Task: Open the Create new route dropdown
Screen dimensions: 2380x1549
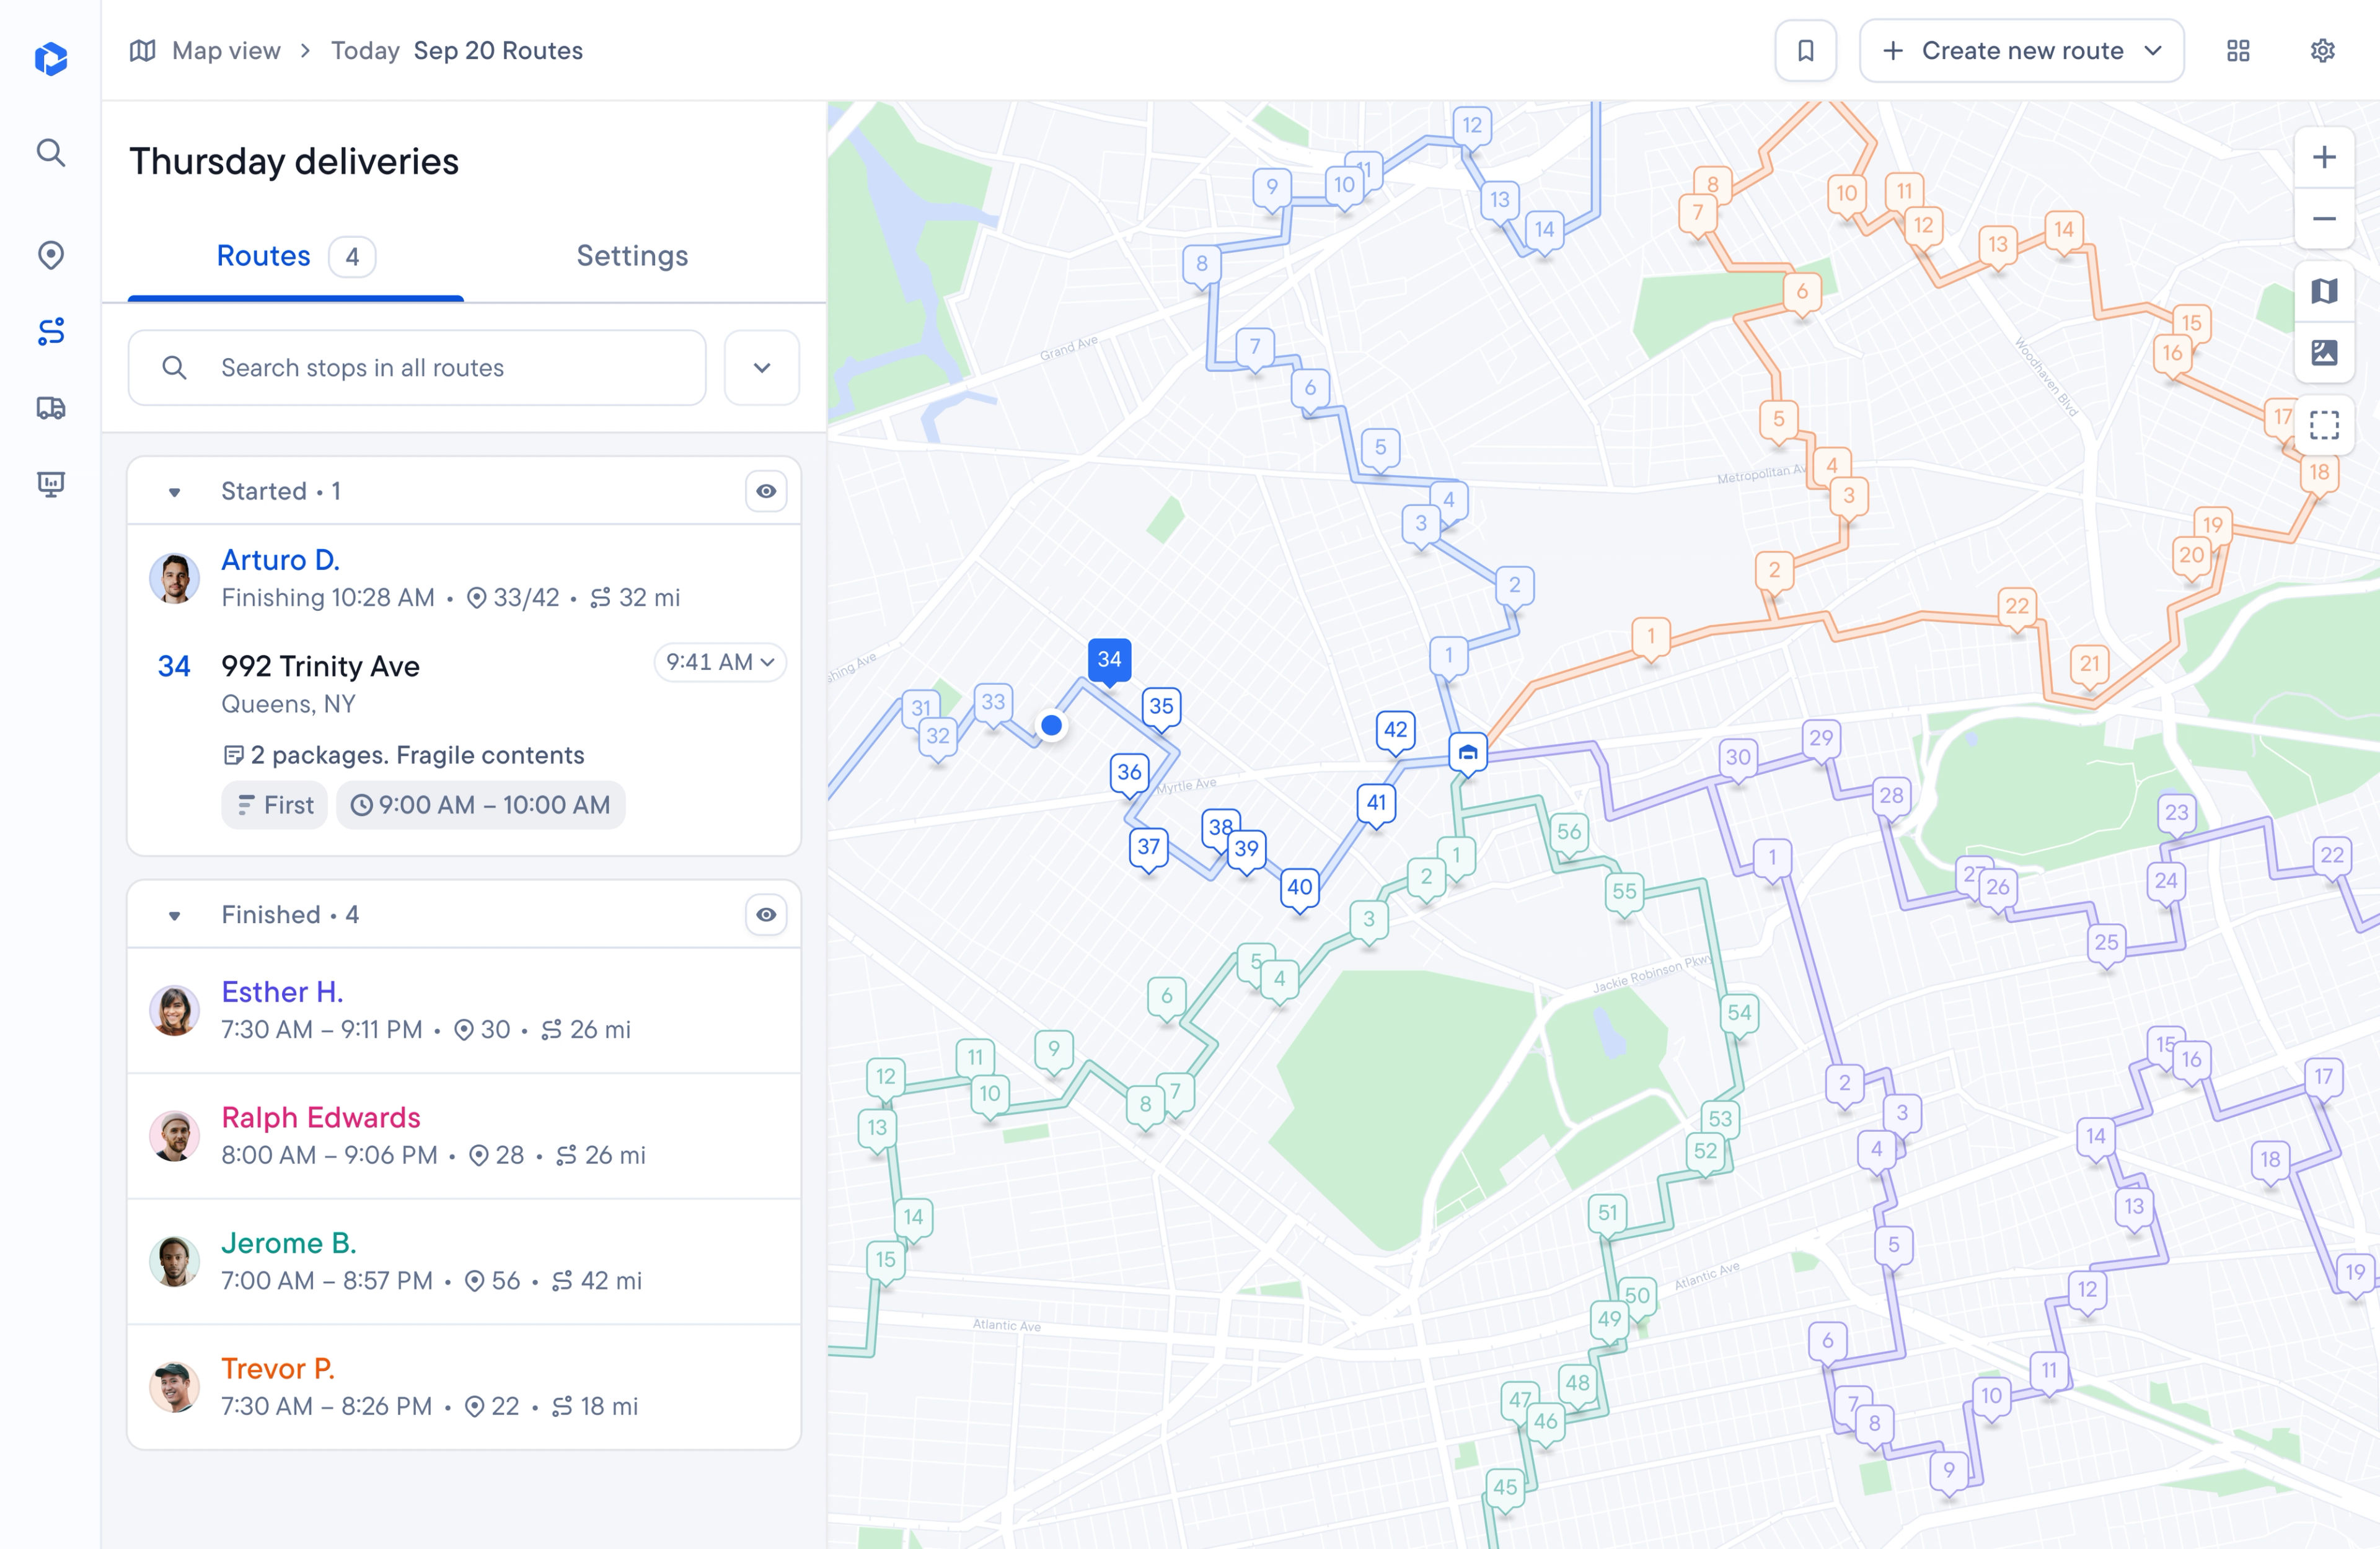Action: coord(2021,51)
